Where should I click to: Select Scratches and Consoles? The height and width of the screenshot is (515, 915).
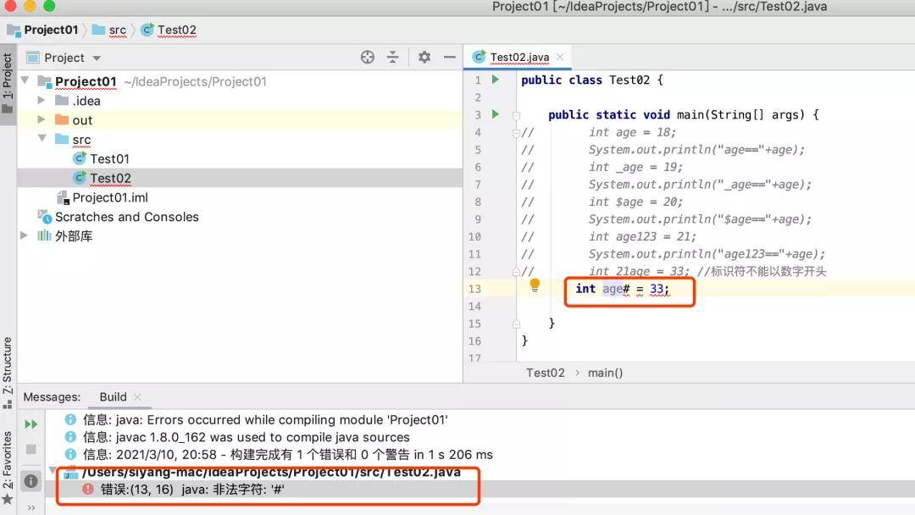[x=126, y=217]
